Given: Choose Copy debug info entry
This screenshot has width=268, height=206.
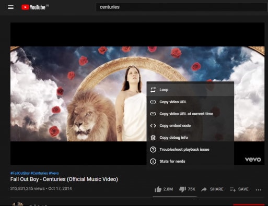Looking at the screenshot, I should 190,138.
